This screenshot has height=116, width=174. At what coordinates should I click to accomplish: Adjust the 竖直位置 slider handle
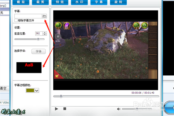coord(38,39)
